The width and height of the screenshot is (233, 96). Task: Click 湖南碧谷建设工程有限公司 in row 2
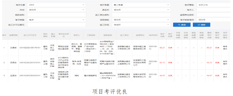124,63
